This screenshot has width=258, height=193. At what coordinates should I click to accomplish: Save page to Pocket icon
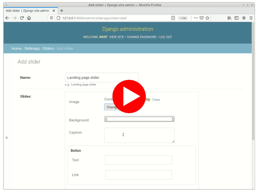pos(202,18)
